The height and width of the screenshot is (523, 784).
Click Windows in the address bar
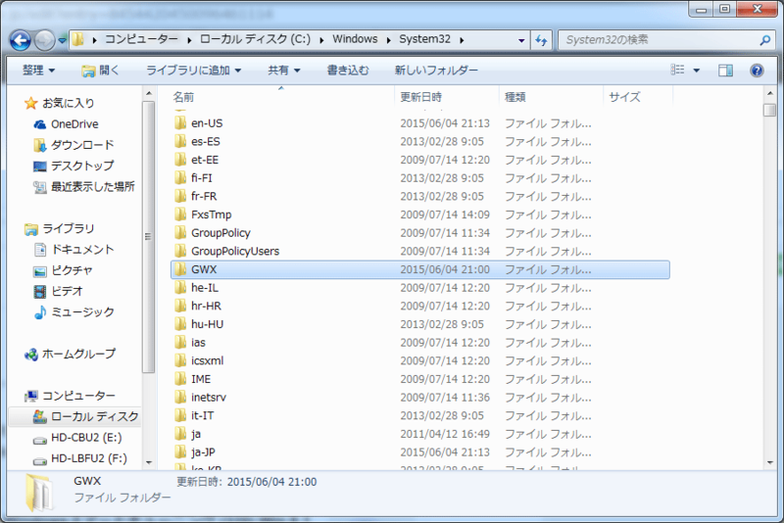coord(355,39)
